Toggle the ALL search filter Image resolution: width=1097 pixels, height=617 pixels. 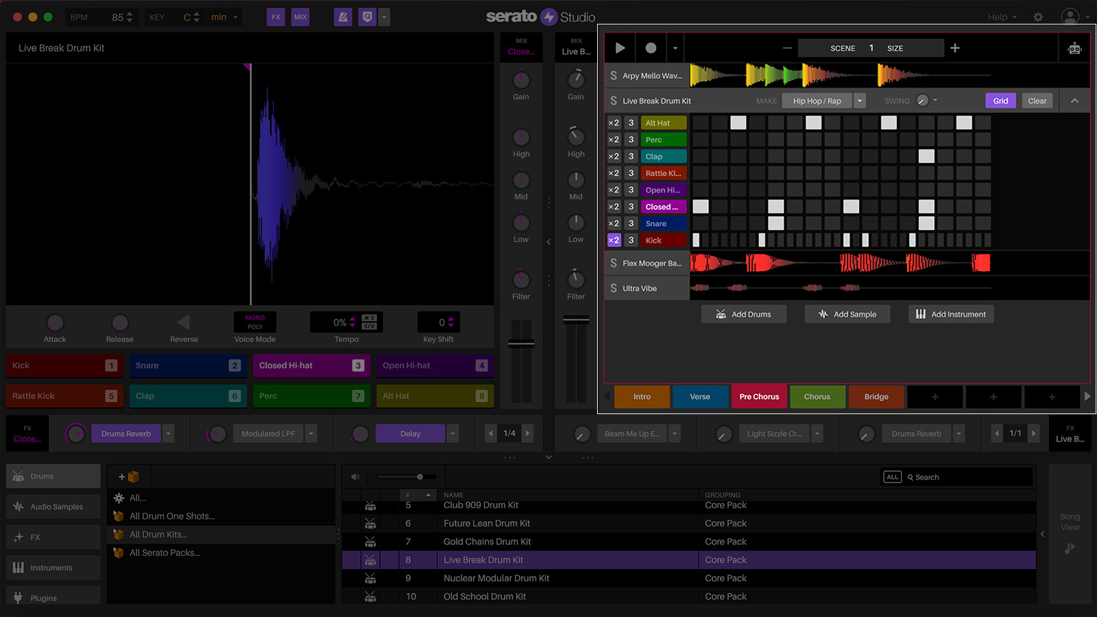[x=892, y=477]
